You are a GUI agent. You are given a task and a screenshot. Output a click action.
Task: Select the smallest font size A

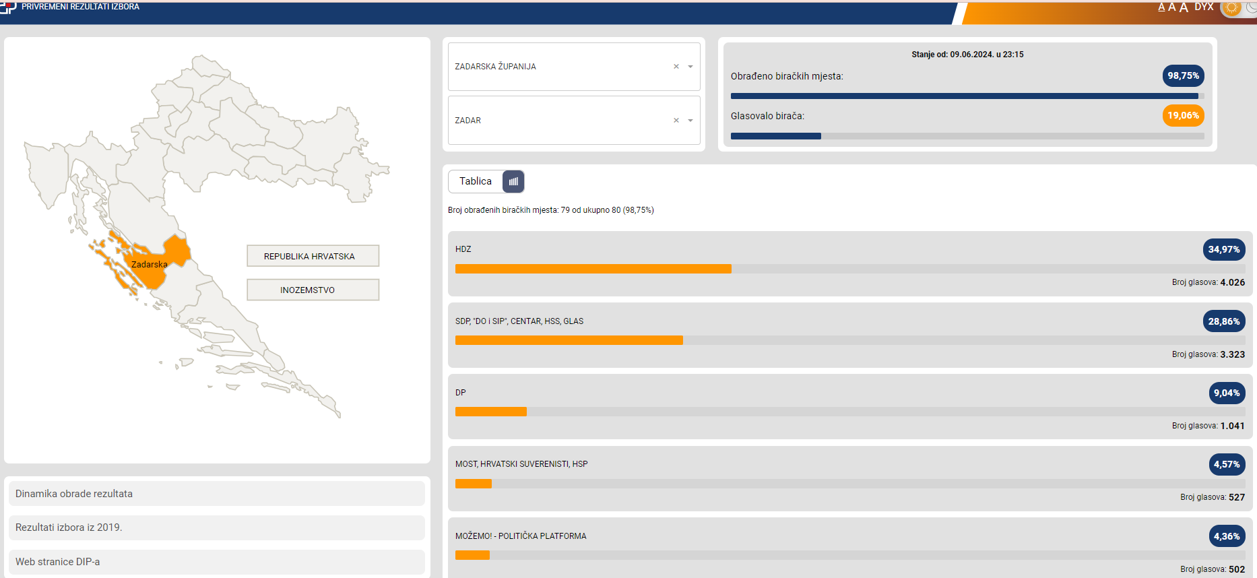tap(1161, 7)
